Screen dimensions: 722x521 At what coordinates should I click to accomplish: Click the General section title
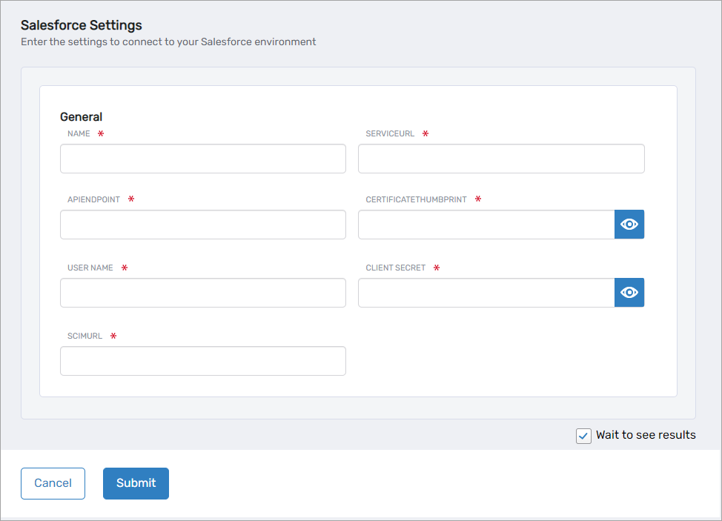click(81, 116)
